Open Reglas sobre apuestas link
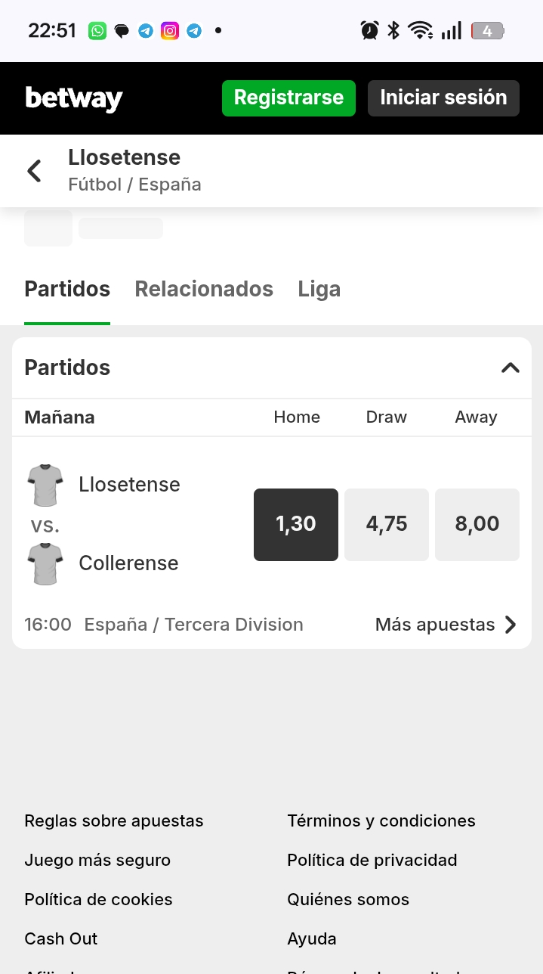This screenshot has height=974, width=543. tap(114, 820)
